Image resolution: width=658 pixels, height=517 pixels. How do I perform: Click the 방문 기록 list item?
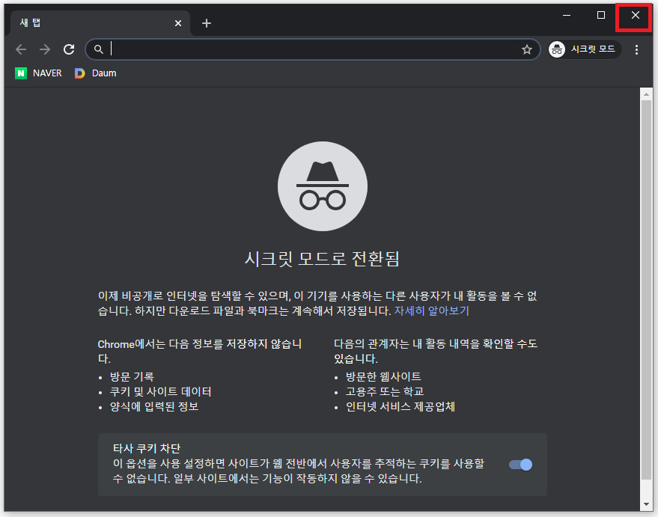(132, 376)
